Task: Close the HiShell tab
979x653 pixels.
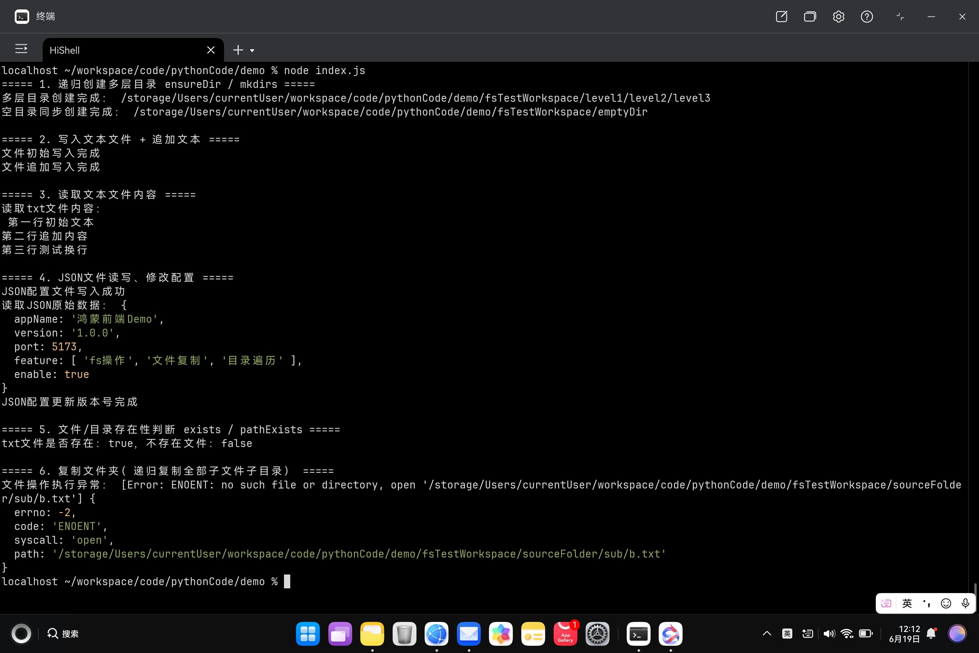Action: (x=211, y=50)
